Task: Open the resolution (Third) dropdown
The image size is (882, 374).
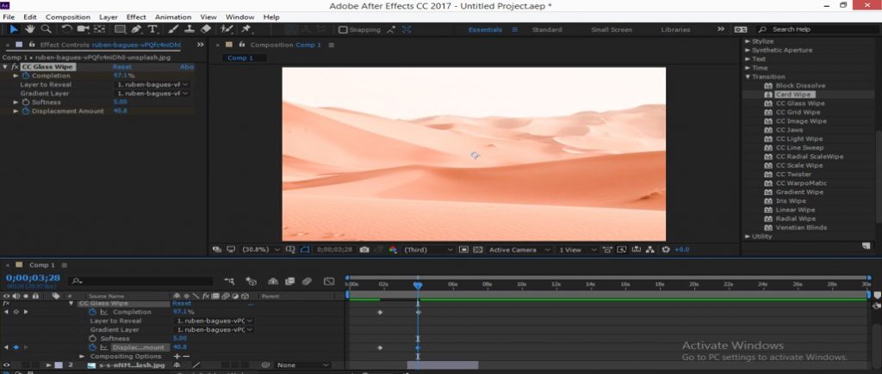Action: pyautogui.click(x=428, y=249)
